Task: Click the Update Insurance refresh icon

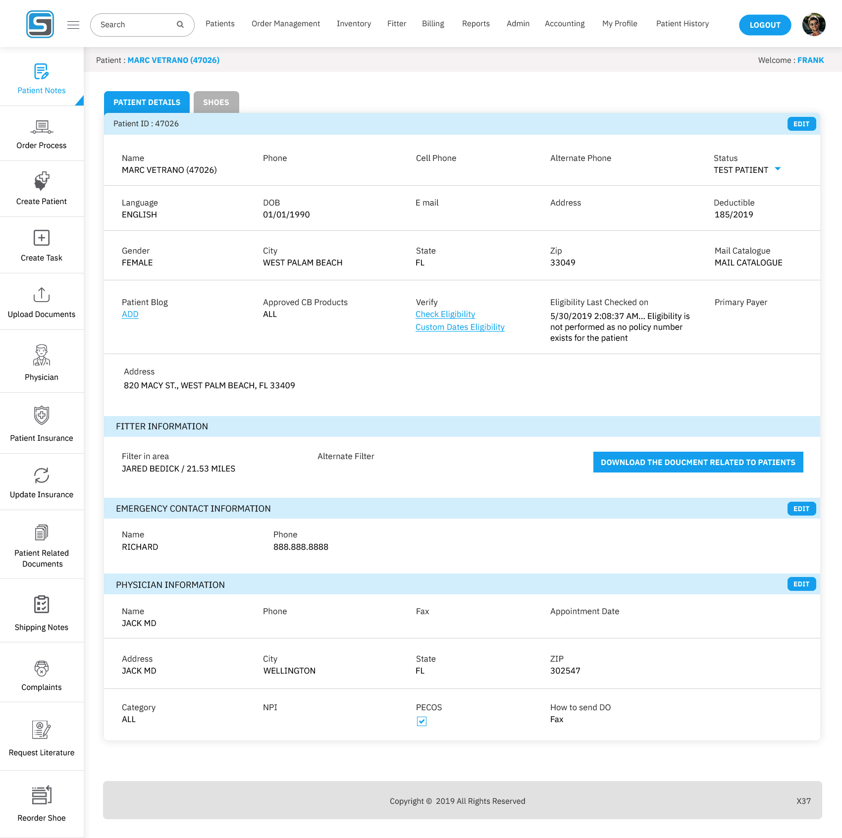Action: click(42, 475)
